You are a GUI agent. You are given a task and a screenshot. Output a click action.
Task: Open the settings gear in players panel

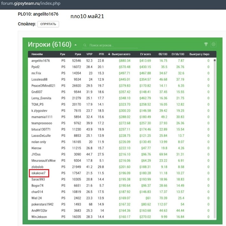(x=213, y=44)
